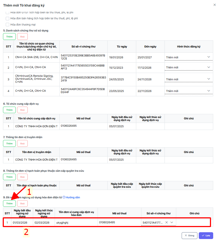Open the Hướng dẫn guide link
The width and height of the screenshot is (217, 242).
point(73,197)
